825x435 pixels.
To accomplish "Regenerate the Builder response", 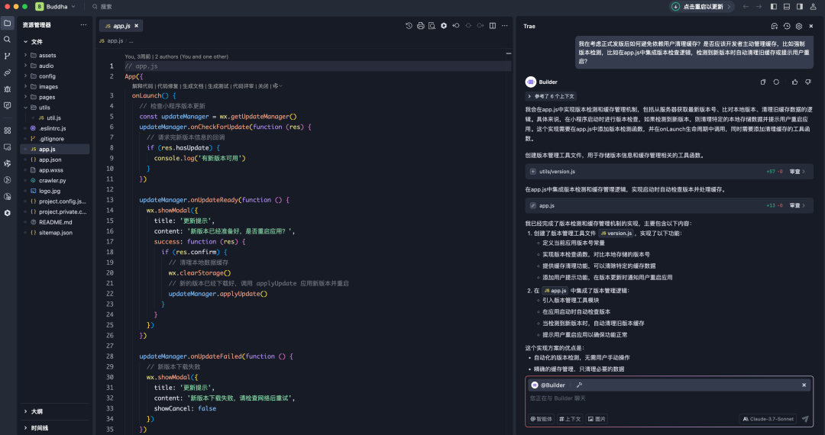I will [x=776, y=82].
